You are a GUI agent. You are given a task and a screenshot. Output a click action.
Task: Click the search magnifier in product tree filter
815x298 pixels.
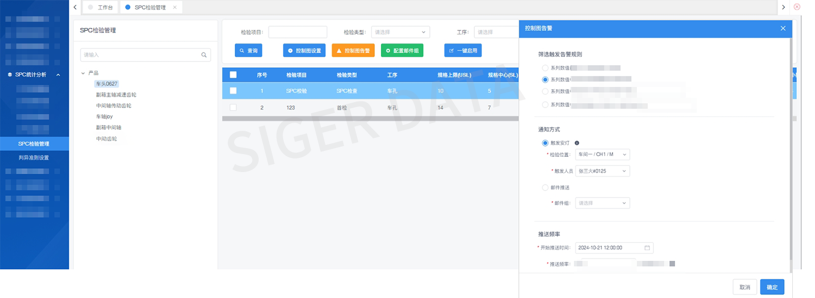click(x=204, y=55)
